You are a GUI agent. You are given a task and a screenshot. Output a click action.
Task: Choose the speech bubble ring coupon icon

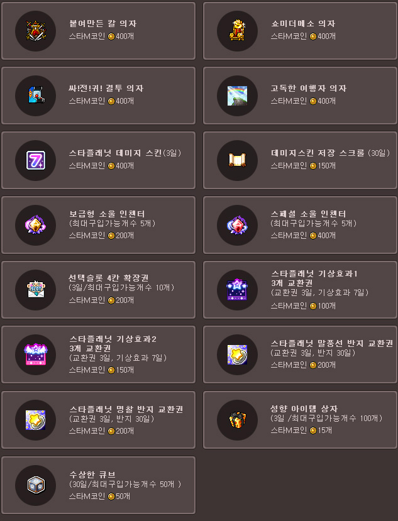[x=237, y=354]
